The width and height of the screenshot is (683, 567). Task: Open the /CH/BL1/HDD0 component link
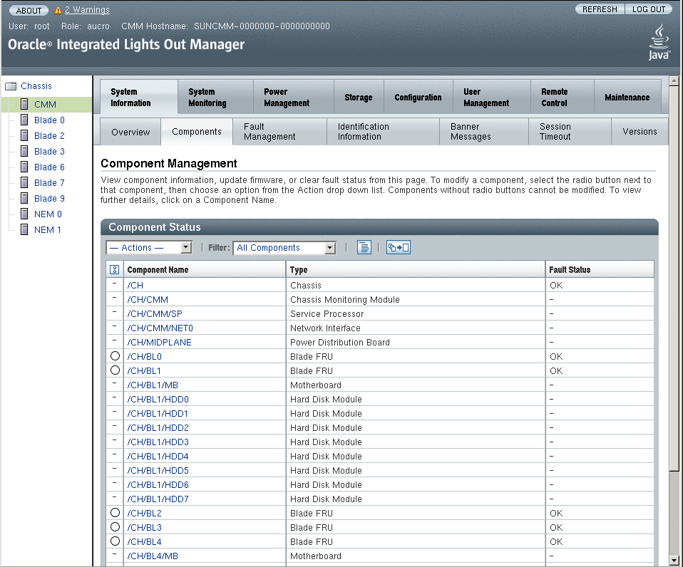[158, 400]
